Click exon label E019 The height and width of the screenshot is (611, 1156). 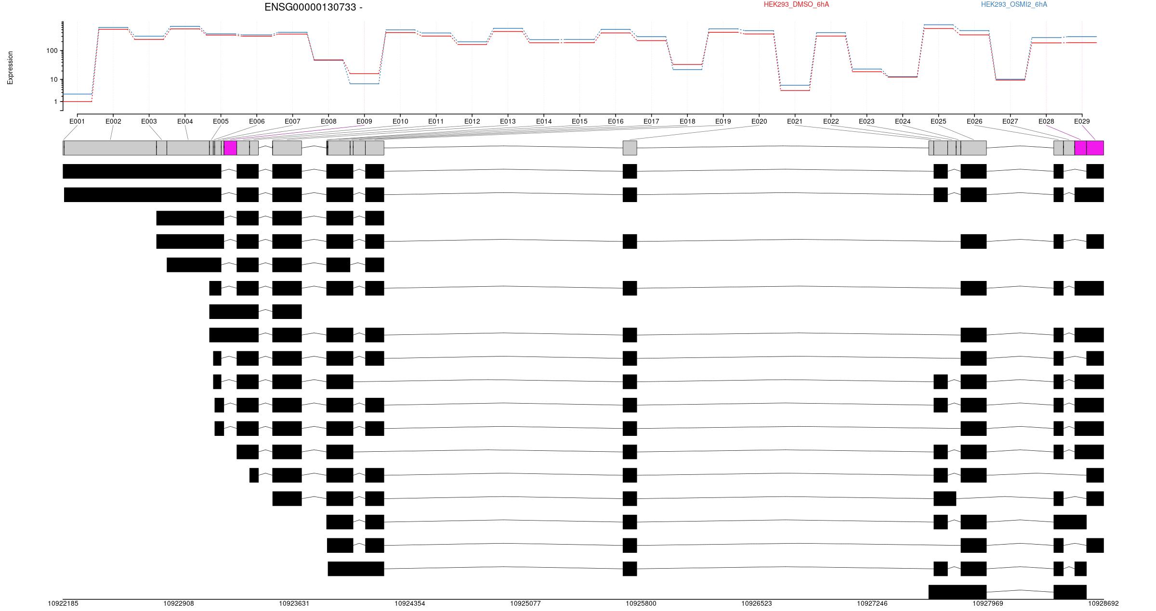(x=723, y=121)
